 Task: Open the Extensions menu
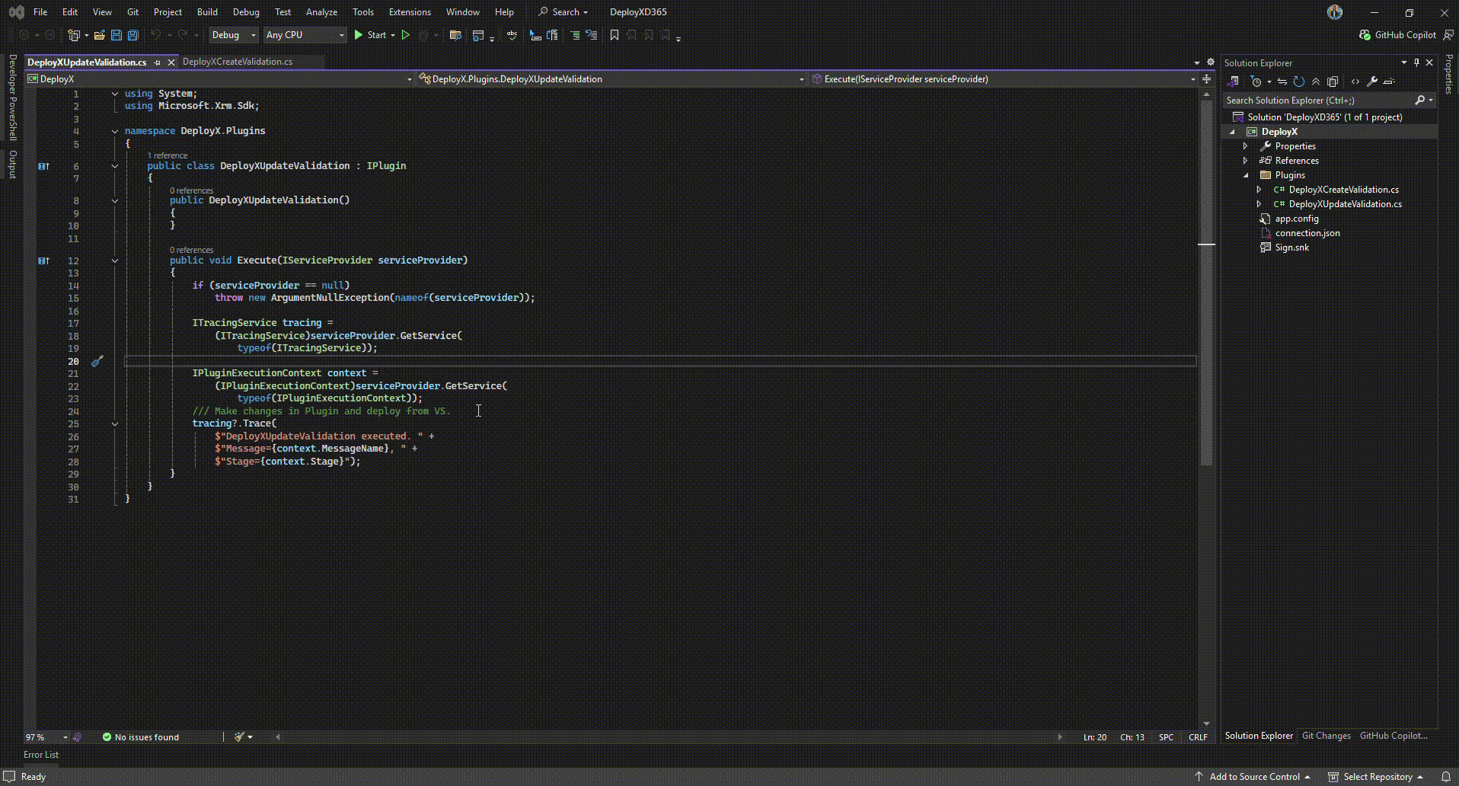pyautogui.click(x=410, y=12)
